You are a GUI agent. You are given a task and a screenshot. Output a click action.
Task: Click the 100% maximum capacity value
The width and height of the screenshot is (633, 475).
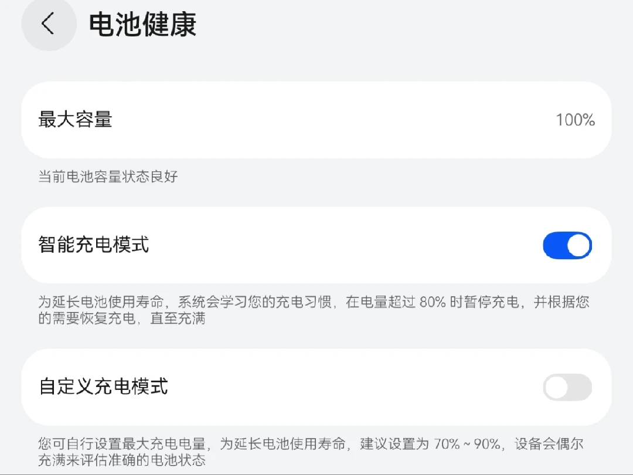[575, 120]
